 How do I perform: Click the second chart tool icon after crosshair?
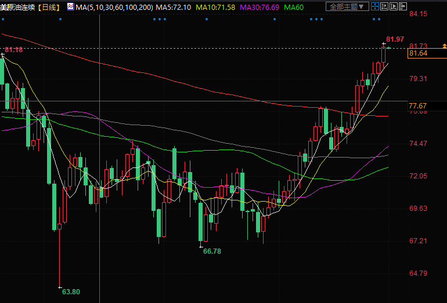click(x=384, y=6)
